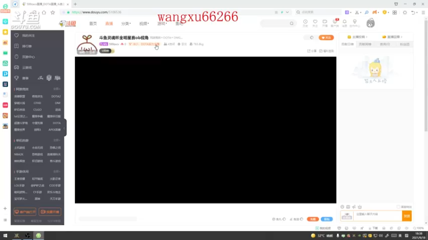Click the 客户端打开 button

[25, 212]
